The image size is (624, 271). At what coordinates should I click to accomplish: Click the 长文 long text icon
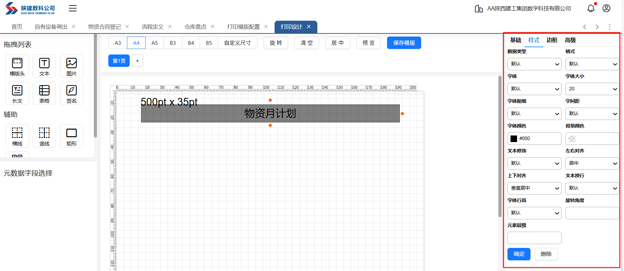[17, 93]
